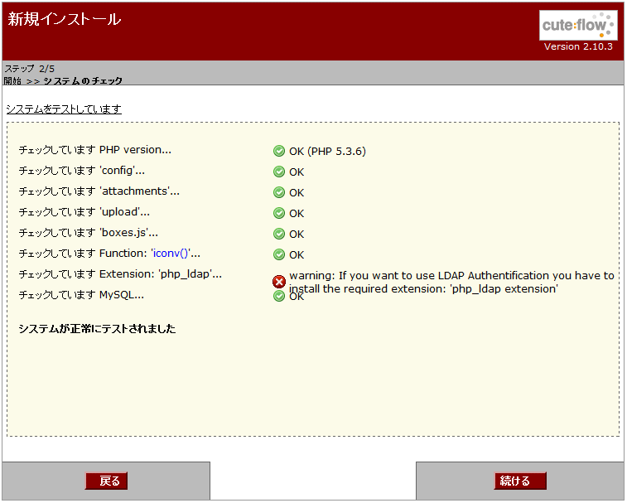Click the システムをテストしています heading
Viewport: 627px width, 503px height.
click(64, 109)
